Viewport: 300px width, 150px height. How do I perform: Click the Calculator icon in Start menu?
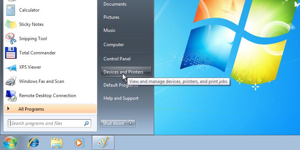coord(10,10)
